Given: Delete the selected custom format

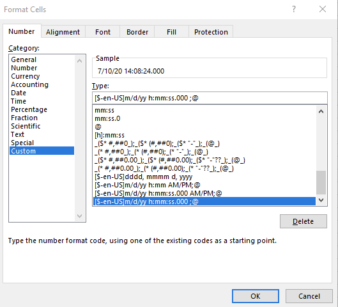Looking at the screenshot, I should pyautogui.click(x=303, y=221).
